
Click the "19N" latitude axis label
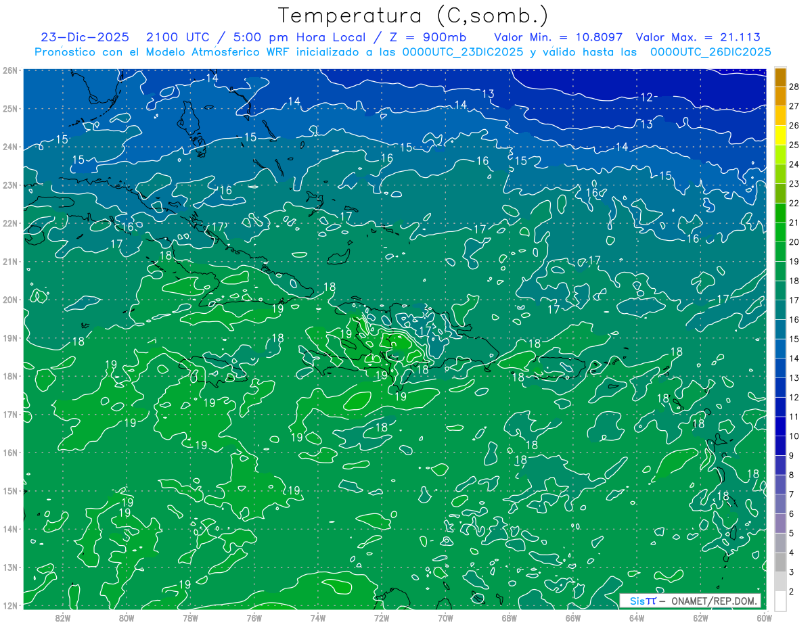[x=9, y=338]
